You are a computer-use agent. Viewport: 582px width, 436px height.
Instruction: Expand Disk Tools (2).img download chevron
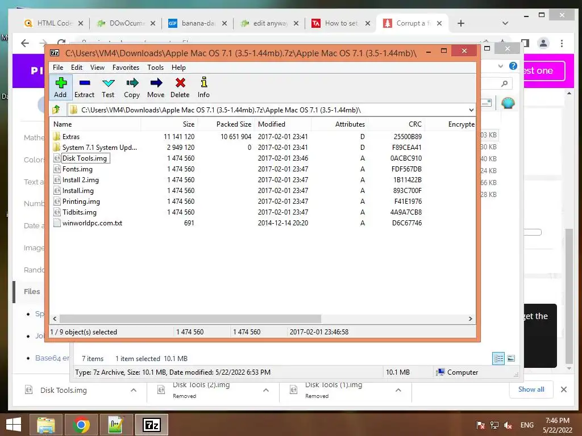266,390
